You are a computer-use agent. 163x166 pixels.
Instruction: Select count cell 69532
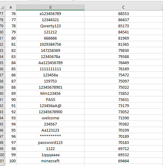[x=123, y=155]
